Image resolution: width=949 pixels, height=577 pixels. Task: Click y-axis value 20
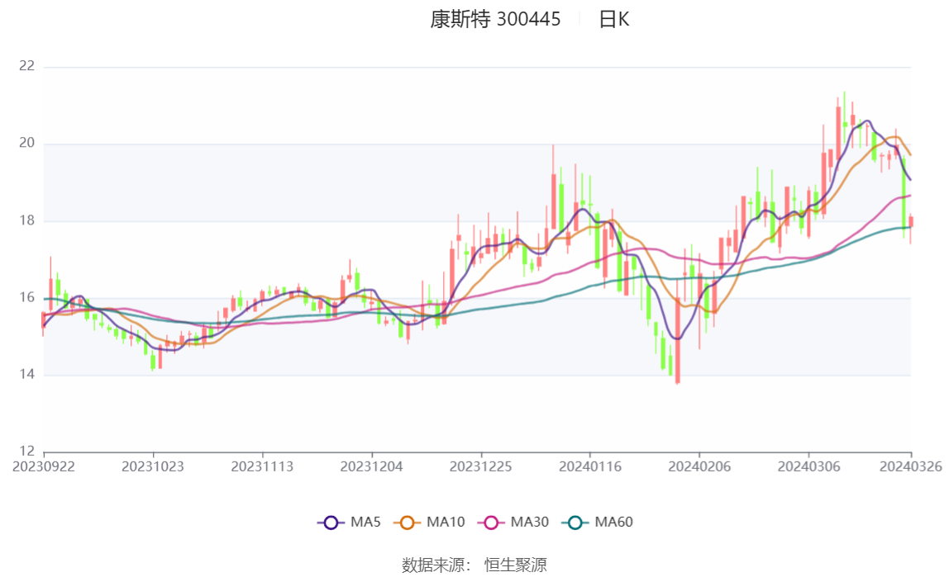coord(26,143)
